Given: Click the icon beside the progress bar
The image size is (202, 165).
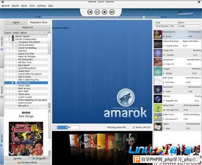Looking at the screenshot, I should pos(55,127).
